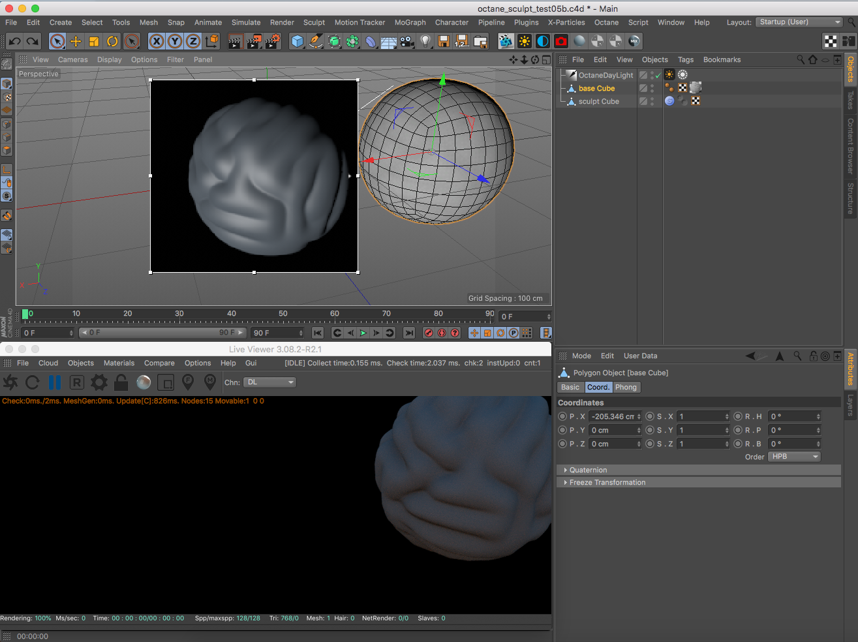Screen dimensions: 858x642
Task: Click the P.Y coordinate input field
Action: click(x=612, y=430)
